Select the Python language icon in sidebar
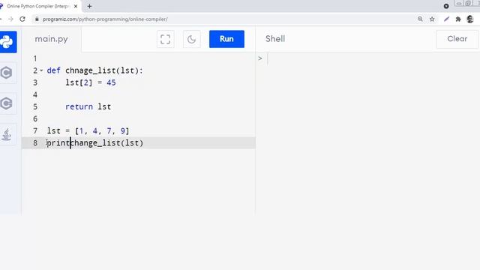The height and width of the screenshot is (270, 480). (7, 42)
